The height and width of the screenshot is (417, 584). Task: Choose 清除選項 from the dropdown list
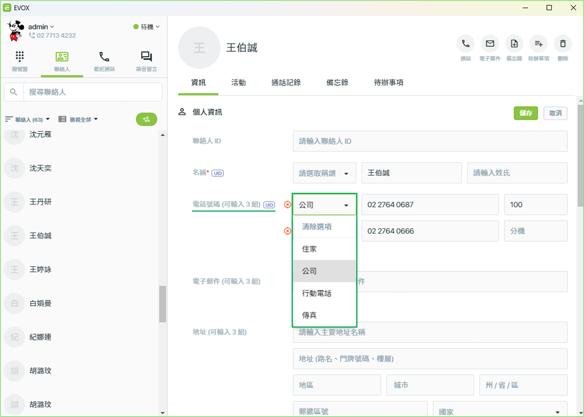[325, 227]
